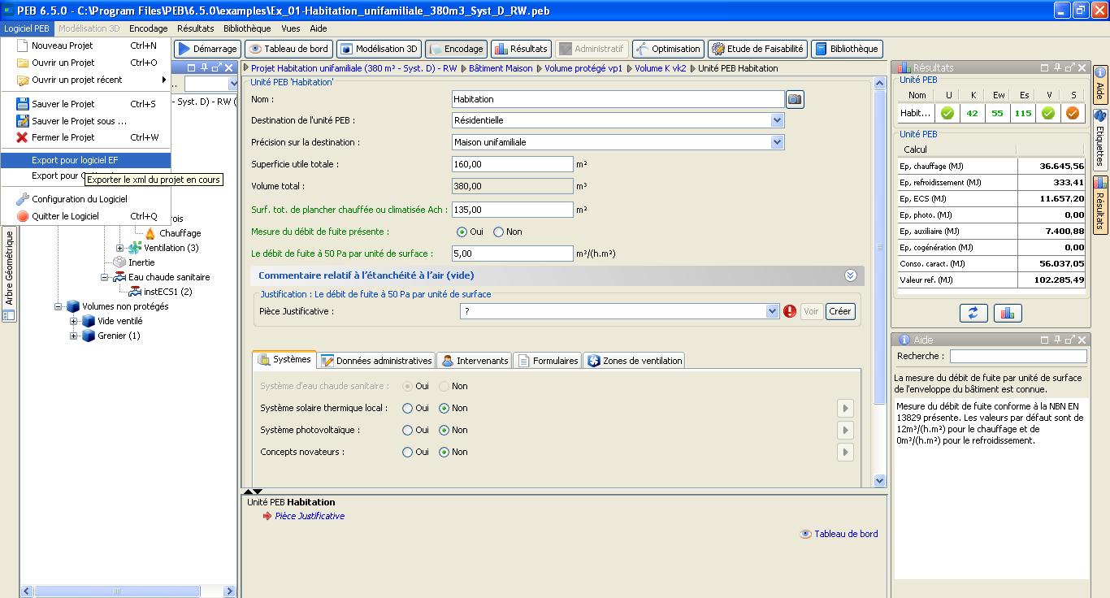This screenshot has height=598, width=1110.
Task: Click the Volumes non protégés cube icon
Action: tap(73, 306)
